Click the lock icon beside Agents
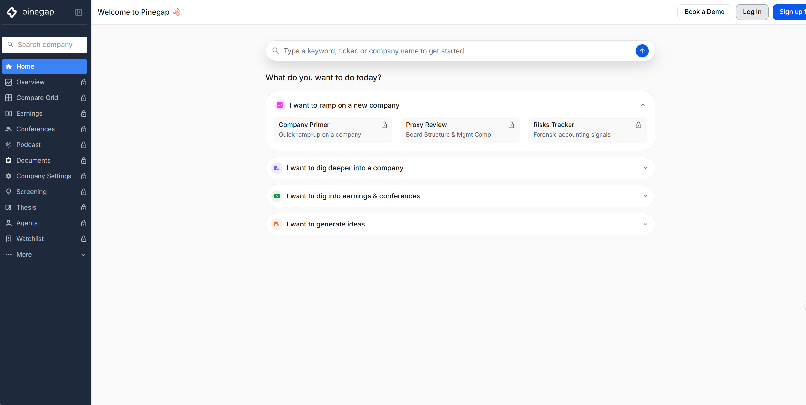The width and height of the screenshot is (806, 405). (84, 223)
